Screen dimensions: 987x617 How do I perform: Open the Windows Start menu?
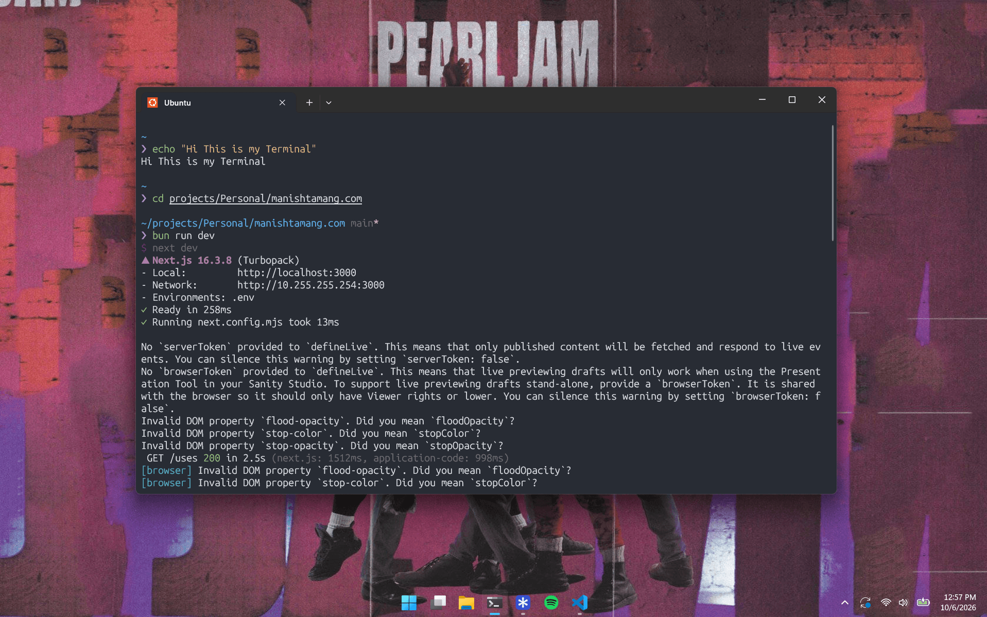coord(409,602)
